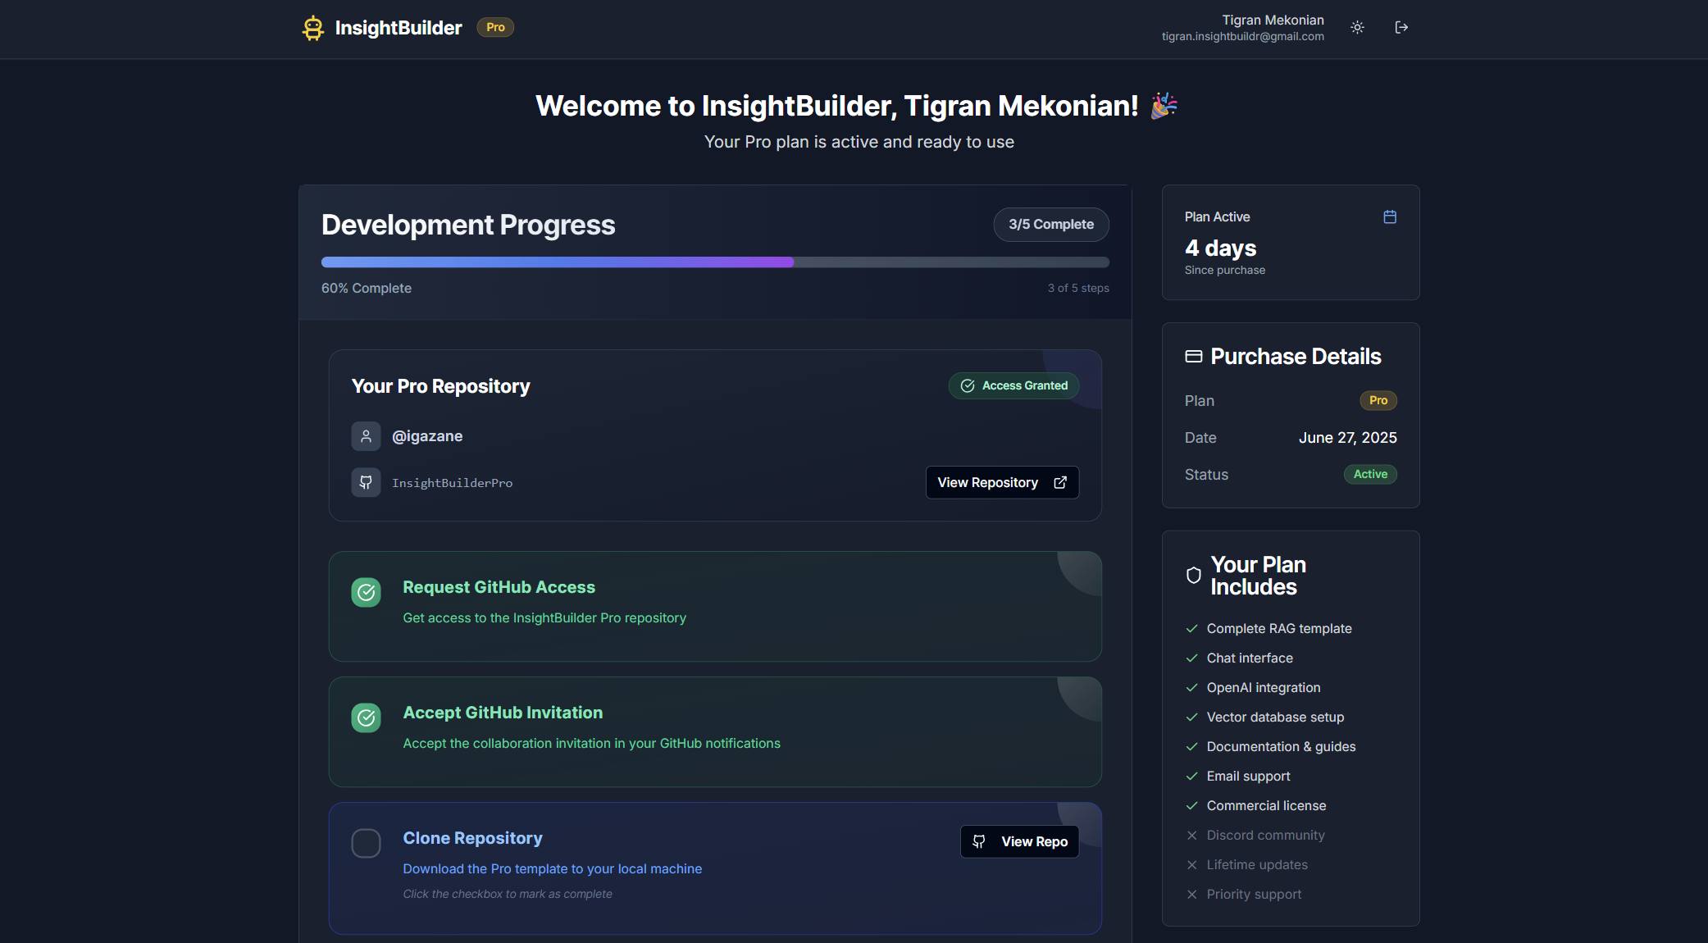Screen dimensions: 1708x943
Task: Check the Clone Repository completion checkbox
Action: pos(366,843)
